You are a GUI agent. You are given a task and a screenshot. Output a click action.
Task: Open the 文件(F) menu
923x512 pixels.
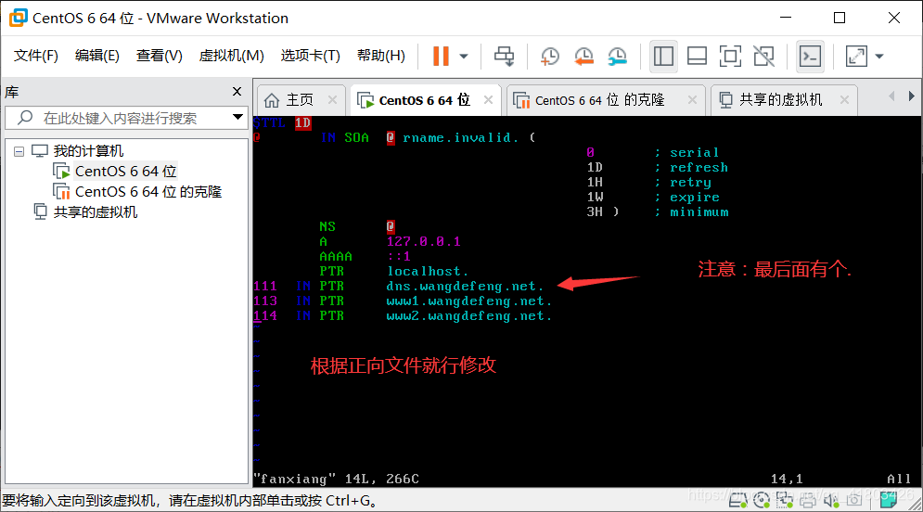[x=36, y=56]
